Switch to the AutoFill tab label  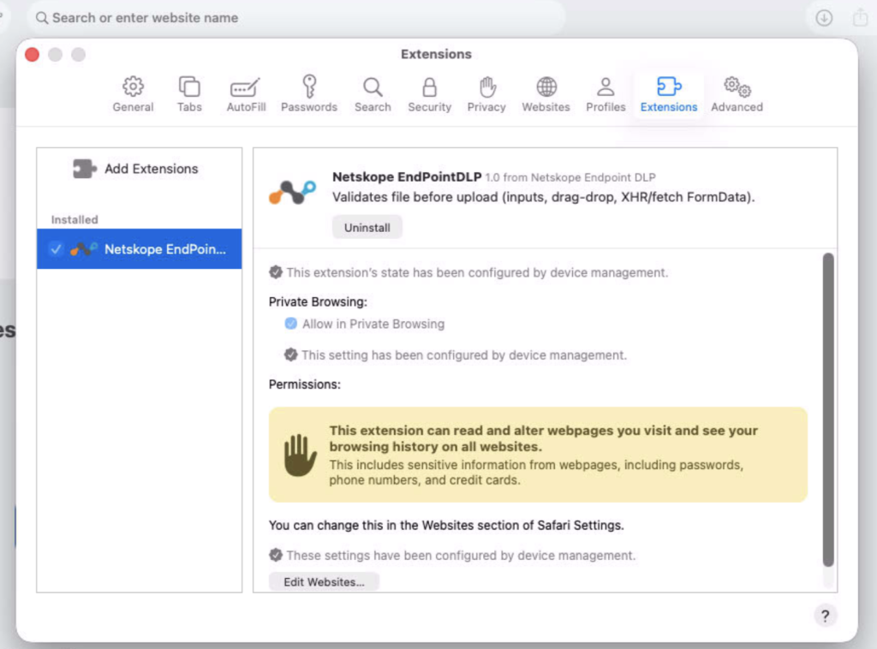(x=246, y=107)
